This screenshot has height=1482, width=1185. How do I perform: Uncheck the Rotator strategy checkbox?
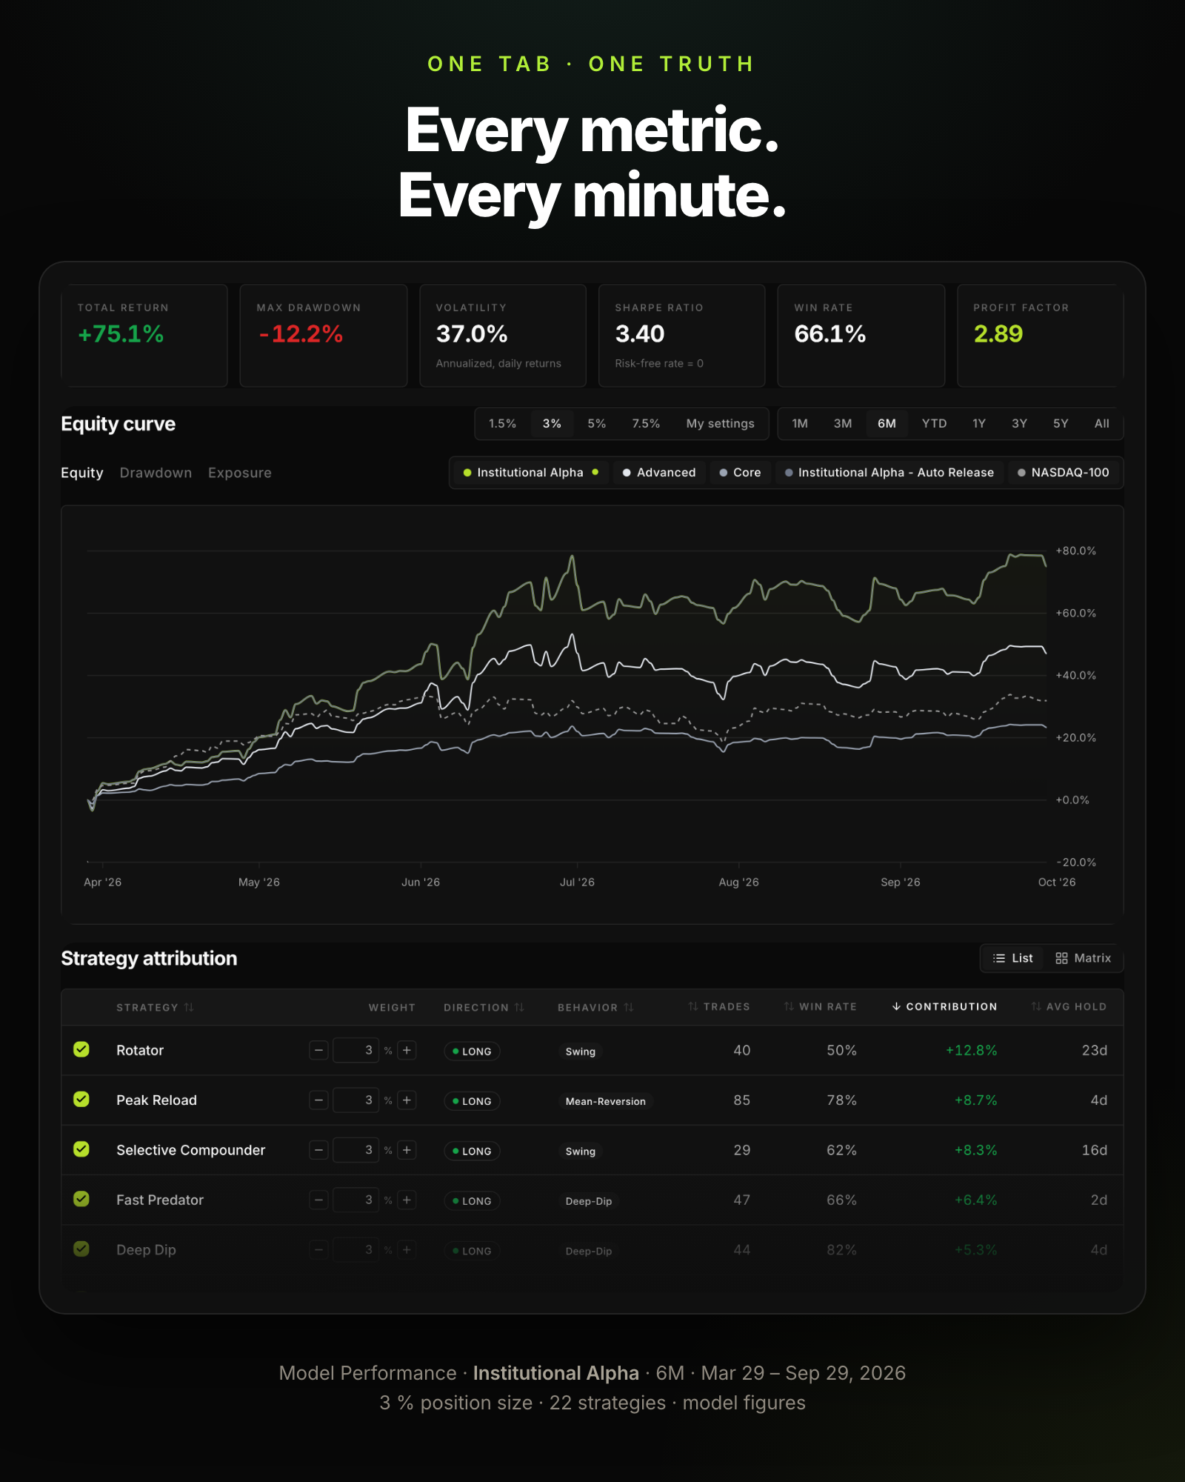point(81,1049)
